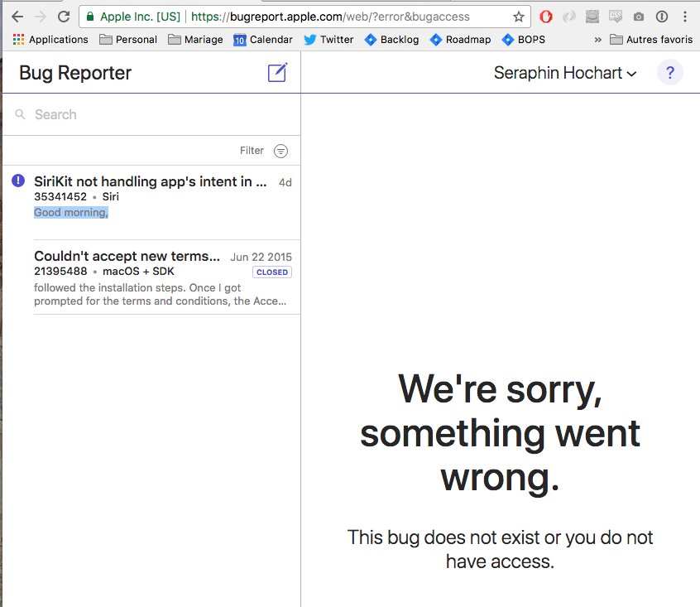Click the bug does not exist message
700x607 pixels.
(500, 549)
